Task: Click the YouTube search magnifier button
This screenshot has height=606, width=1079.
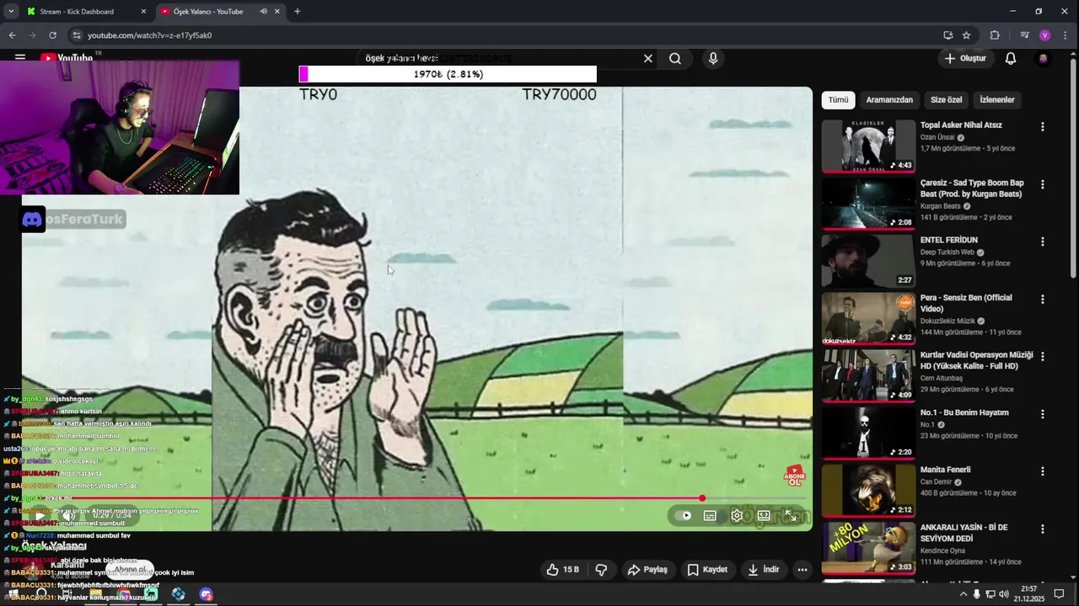Action: [675, 58]
